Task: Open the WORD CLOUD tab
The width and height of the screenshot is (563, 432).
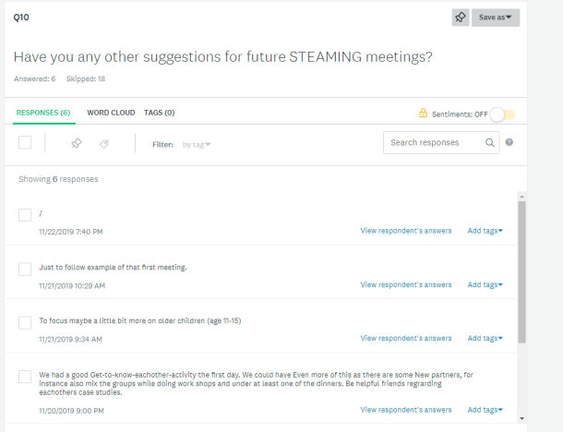Action: (111, 113)
